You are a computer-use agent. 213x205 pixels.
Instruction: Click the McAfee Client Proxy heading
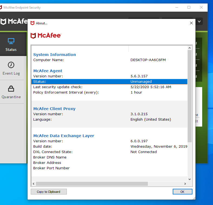point(54,109)
